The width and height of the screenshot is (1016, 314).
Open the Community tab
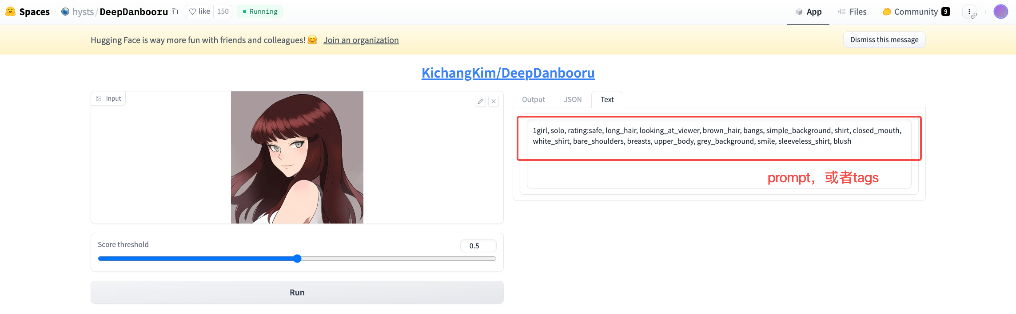(x=916, y=12)
